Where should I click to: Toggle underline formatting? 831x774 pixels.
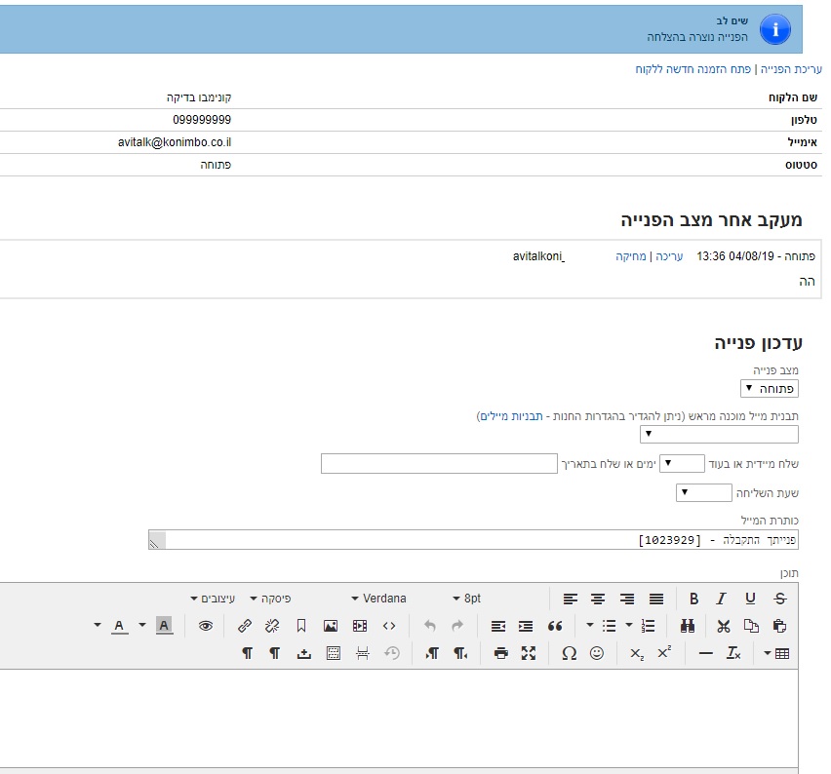750,599
